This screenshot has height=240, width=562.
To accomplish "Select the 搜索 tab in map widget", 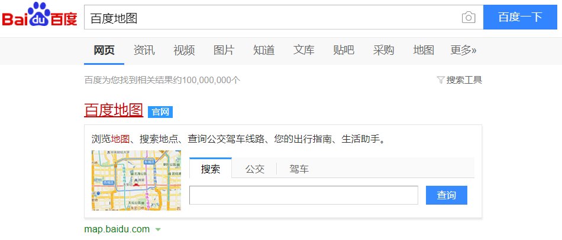I will coord(211,169).
